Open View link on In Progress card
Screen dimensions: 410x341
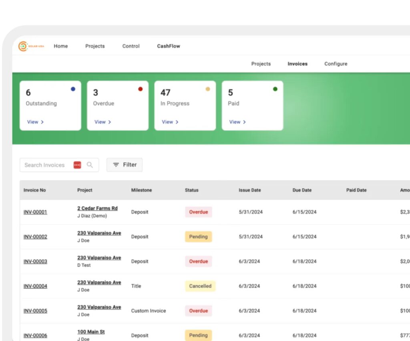pyautogui.click(x=170, y=122)
